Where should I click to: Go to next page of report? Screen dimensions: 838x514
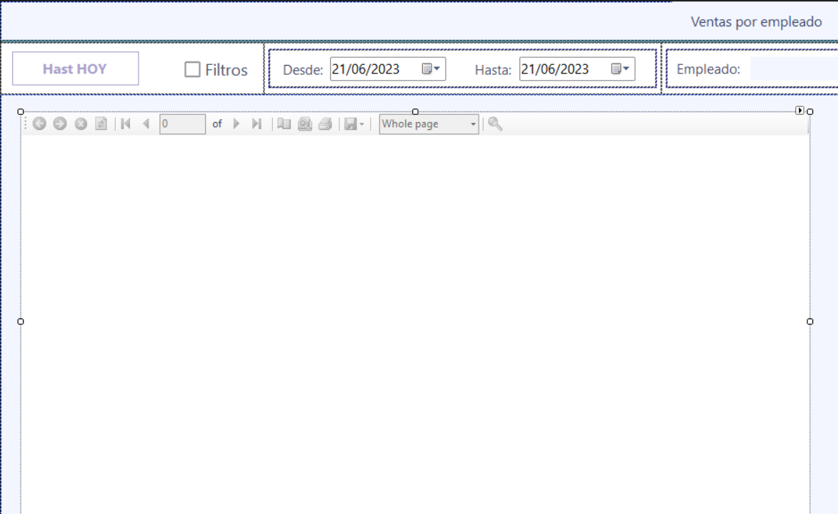click(237, 124)
